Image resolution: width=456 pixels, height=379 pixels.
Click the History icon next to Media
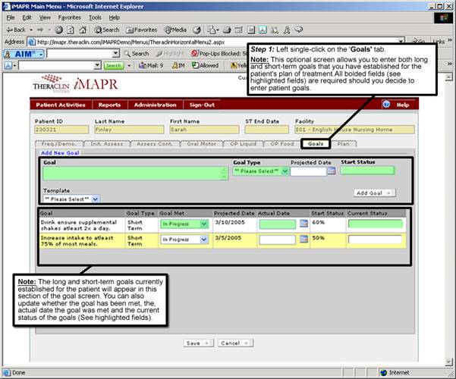tap(197, 30)
